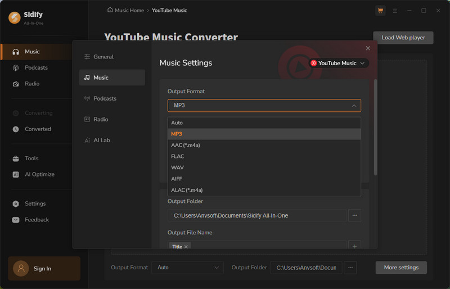Open the YouTube Music source dropdown
Screen dimensions: 450x289
pyautogui.click(x=339, y=63)
